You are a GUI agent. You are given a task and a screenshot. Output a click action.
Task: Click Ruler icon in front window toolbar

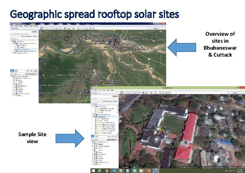coord(155,93)
